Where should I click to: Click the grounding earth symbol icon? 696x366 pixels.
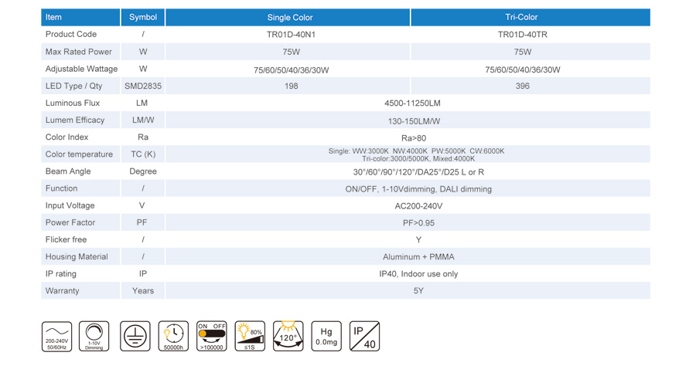coord(135,337)
